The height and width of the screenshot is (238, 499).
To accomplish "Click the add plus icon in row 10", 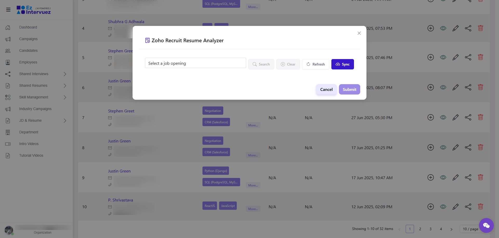I will (430, 207).
